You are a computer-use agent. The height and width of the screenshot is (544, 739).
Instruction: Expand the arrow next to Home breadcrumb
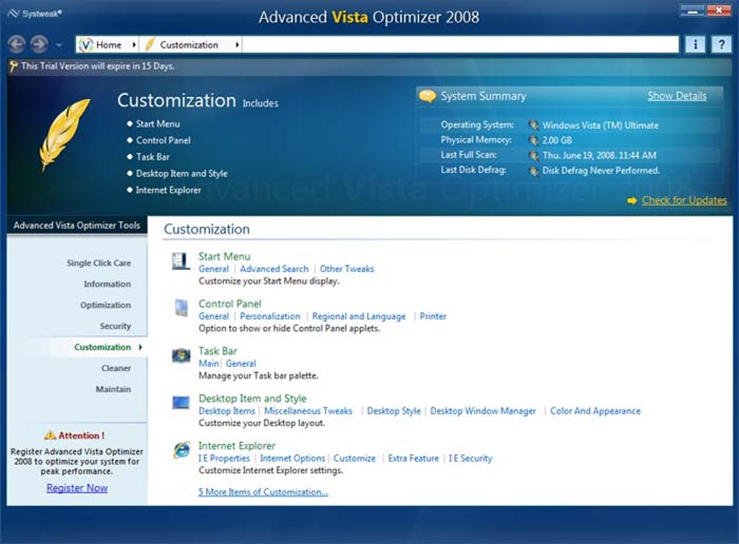(134, 45)
